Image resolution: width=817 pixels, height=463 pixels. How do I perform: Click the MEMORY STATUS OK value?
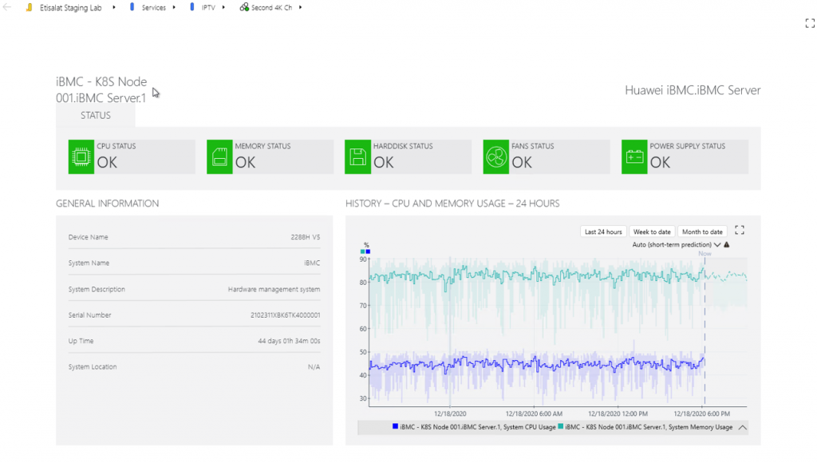(245, 163)
